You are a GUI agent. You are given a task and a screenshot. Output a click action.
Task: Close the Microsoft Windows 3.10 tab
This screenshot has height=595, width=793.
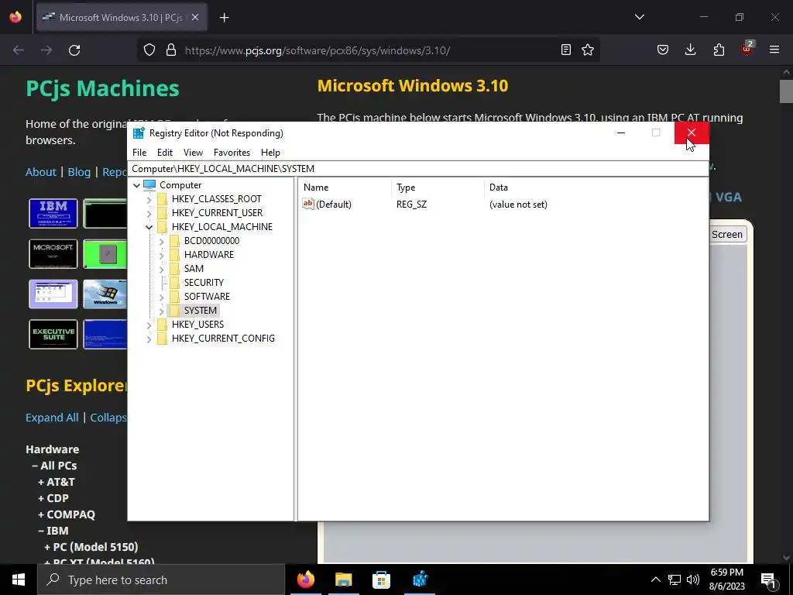pos(195,18)
